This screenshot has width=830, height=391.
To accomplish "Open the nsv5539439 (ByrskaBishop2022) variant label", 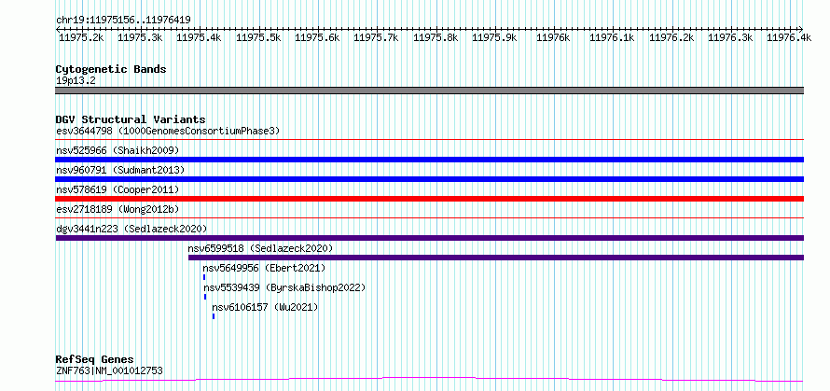I will pyautogui.click(x=284, y=287).
